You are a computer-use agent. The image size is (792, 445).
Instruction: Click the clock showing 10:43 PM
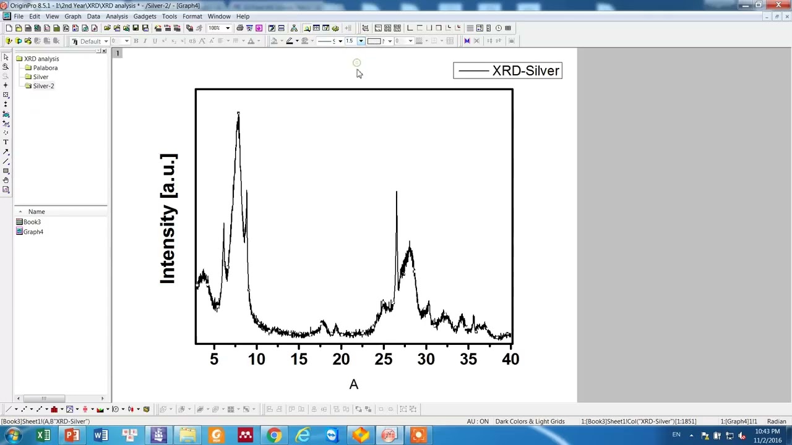pos(767,431)
